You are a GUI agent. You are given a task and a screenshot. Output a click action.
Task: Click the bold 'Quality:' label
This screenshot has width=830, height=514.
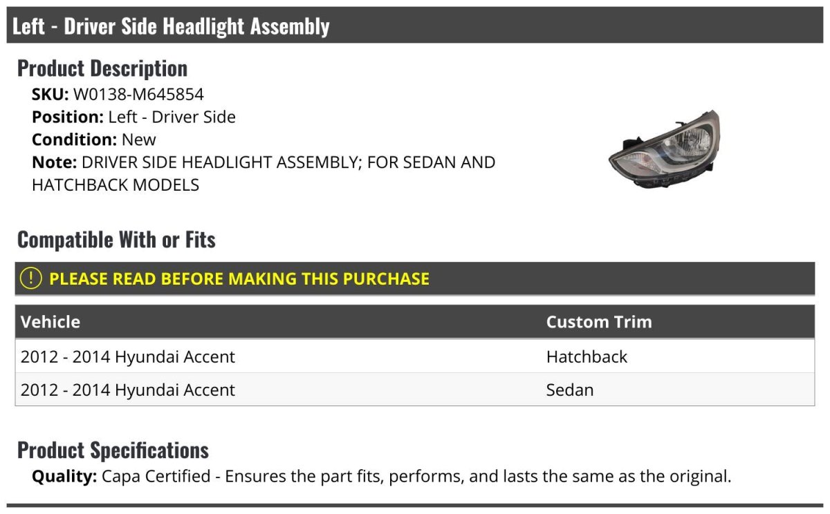coord(64,476)
